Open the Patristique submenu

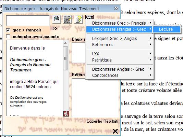[120, 60]
